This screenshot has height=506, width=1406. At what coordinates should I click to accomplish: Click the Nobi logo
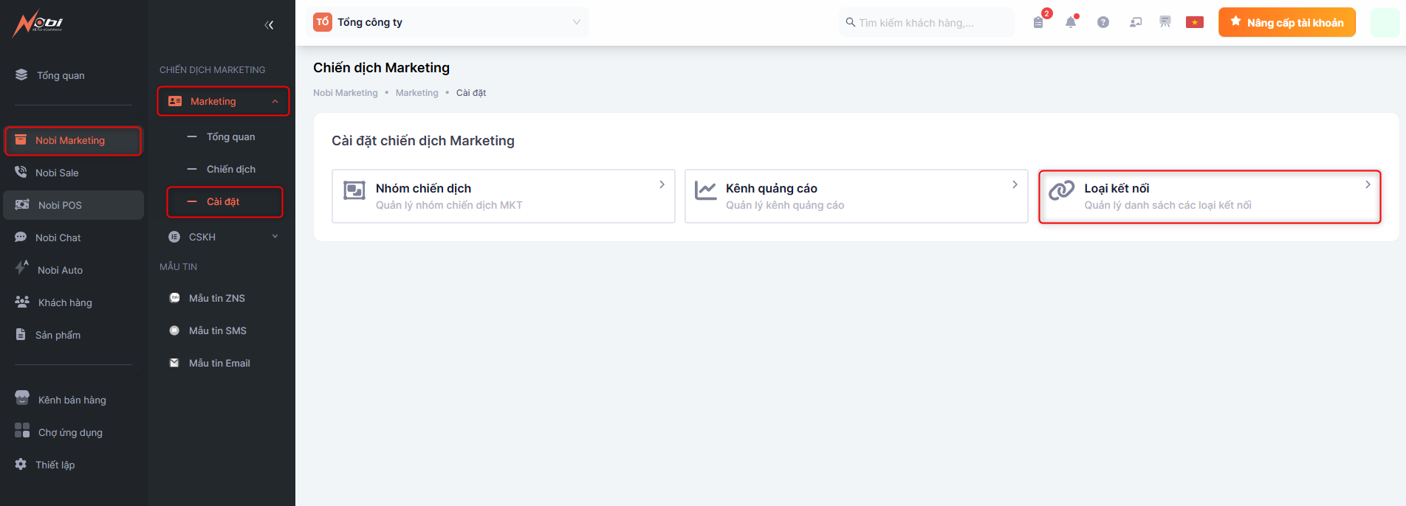click(x=38, y=23)
